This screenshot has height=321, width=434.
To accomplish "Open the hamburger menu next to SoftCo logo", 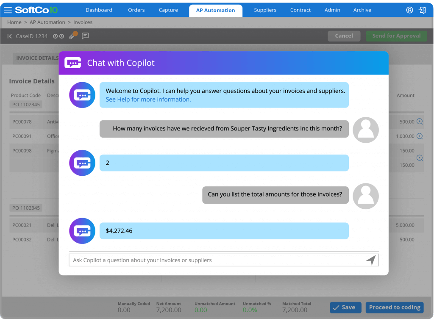I will coord(8,10).
